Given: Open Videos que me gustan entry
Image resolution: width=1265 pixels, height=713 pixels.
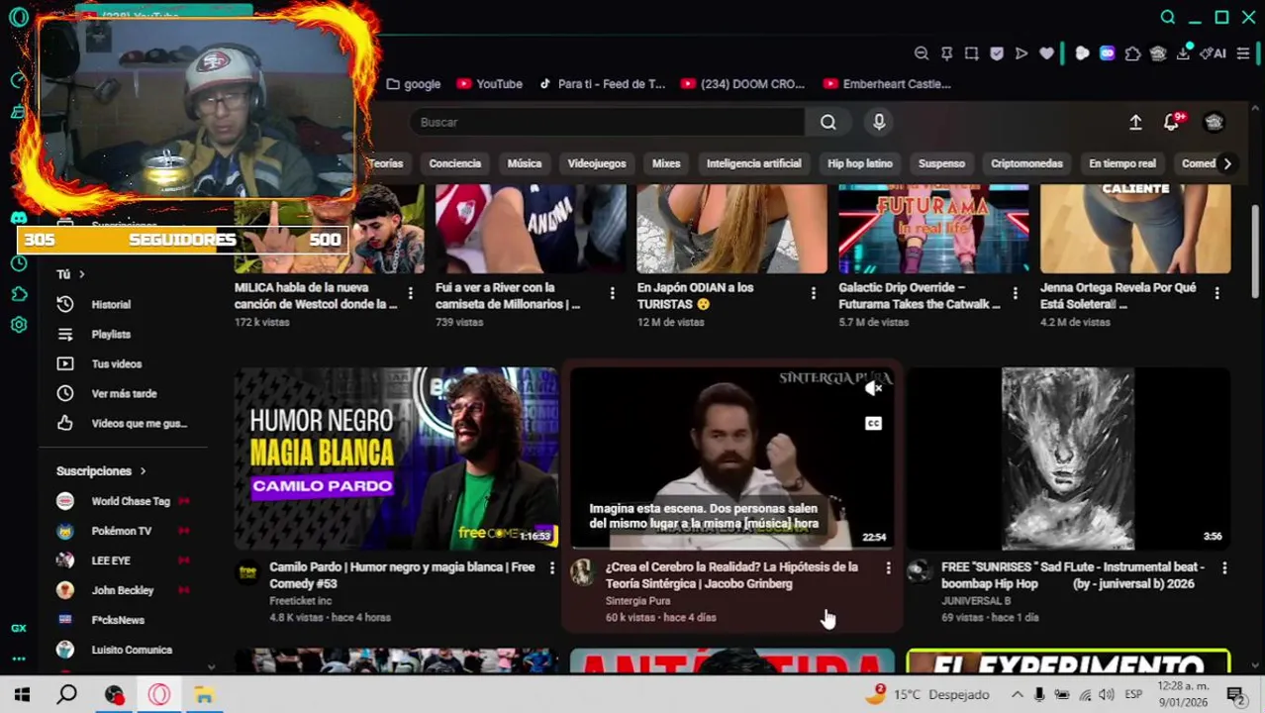Looking at the screenshot, I should [124, 423].
